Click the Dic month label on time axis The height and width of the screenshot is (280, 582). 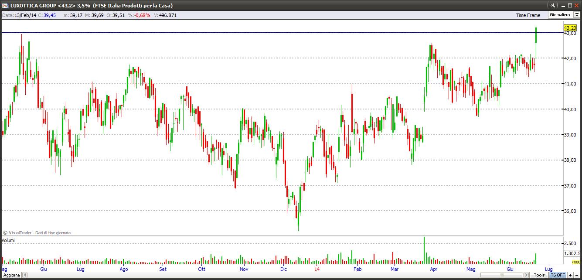pyautogui.click(x=284, y=269)
